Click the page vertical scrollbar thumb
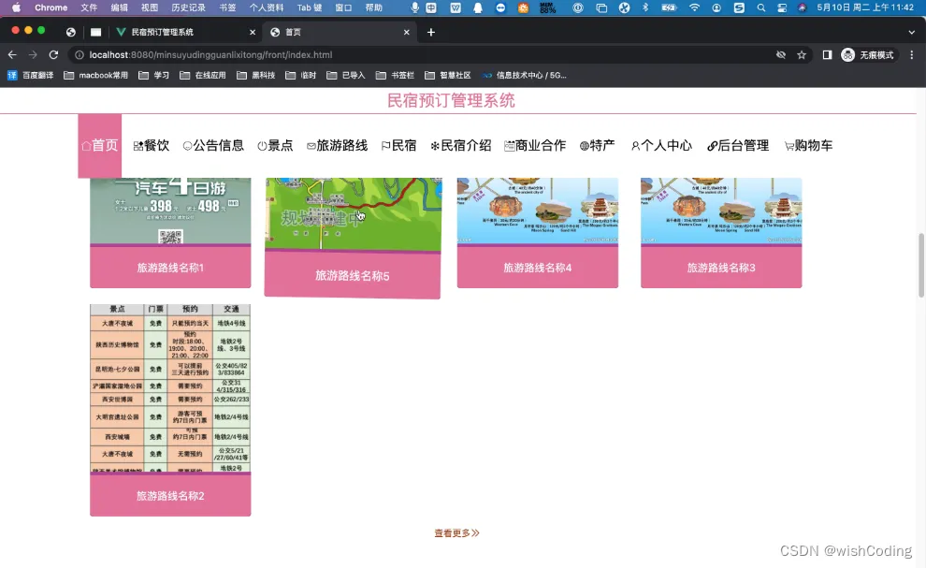Image resolution: width=926 pixels, height=568 pixels. (920, 266)
